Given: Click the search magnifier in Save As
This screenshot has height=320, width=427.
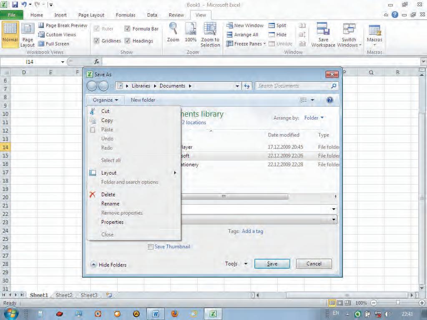Looking at the screenshot, I should (x=334, y=86).
